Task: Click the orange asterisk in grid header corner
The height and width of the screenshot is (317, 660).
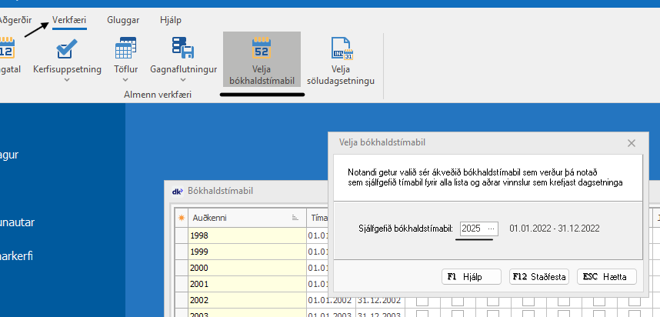Action: point(182,218)
